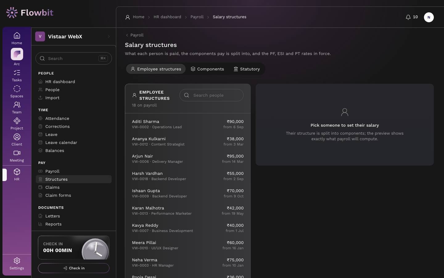The height and width of the screenshot is (278, 444).
Task: Open HR dashboard in sidebar
Action: point(74,82)
